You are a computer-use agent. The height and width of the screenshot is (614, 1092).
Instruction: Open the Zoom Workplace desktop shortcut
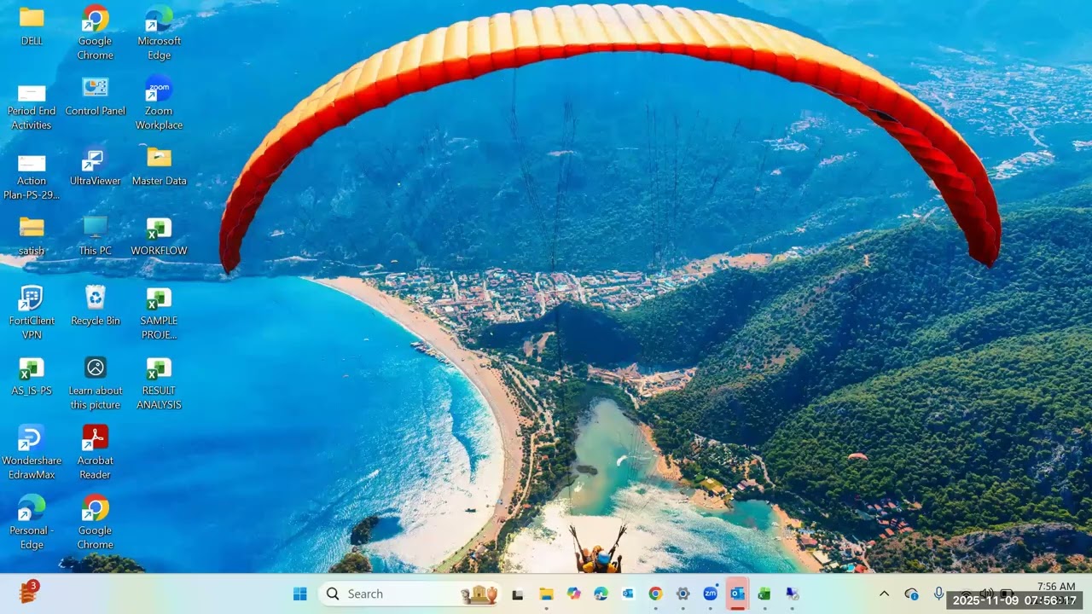159,103
